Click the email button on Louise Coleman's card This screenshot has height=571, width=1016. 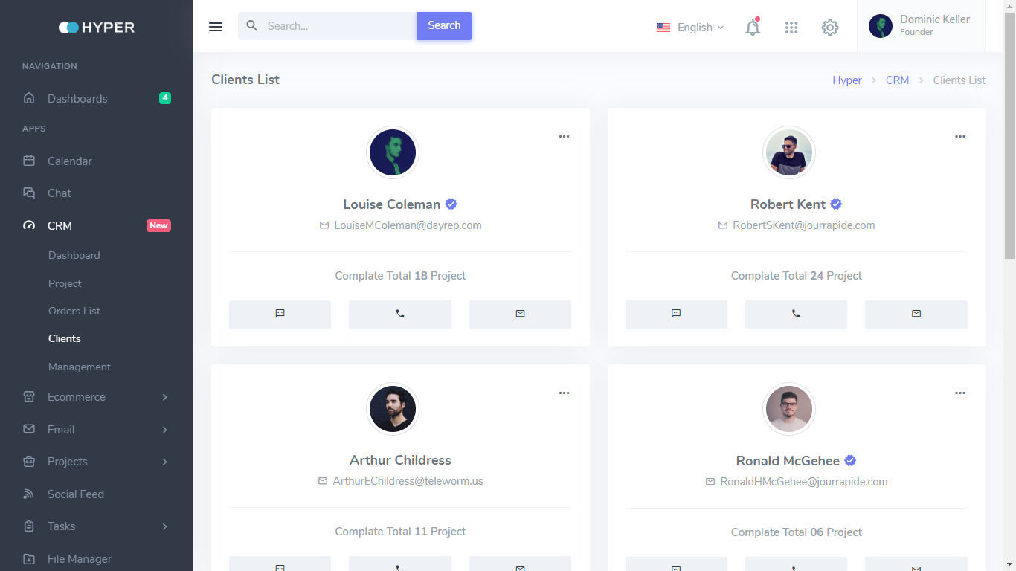[x=520, y=314]
